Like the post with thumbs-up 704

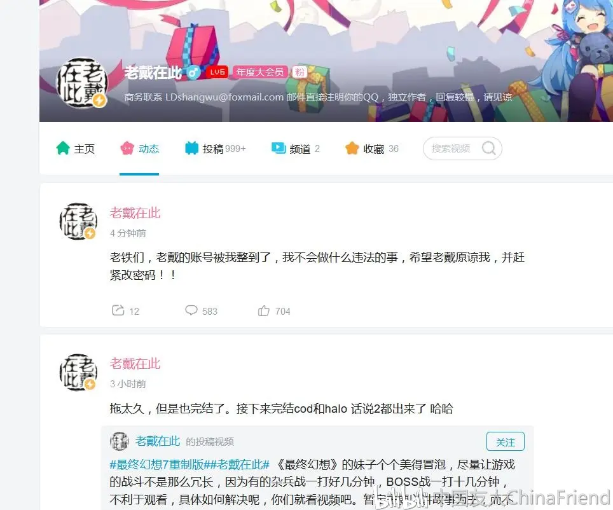pos(263,310)
